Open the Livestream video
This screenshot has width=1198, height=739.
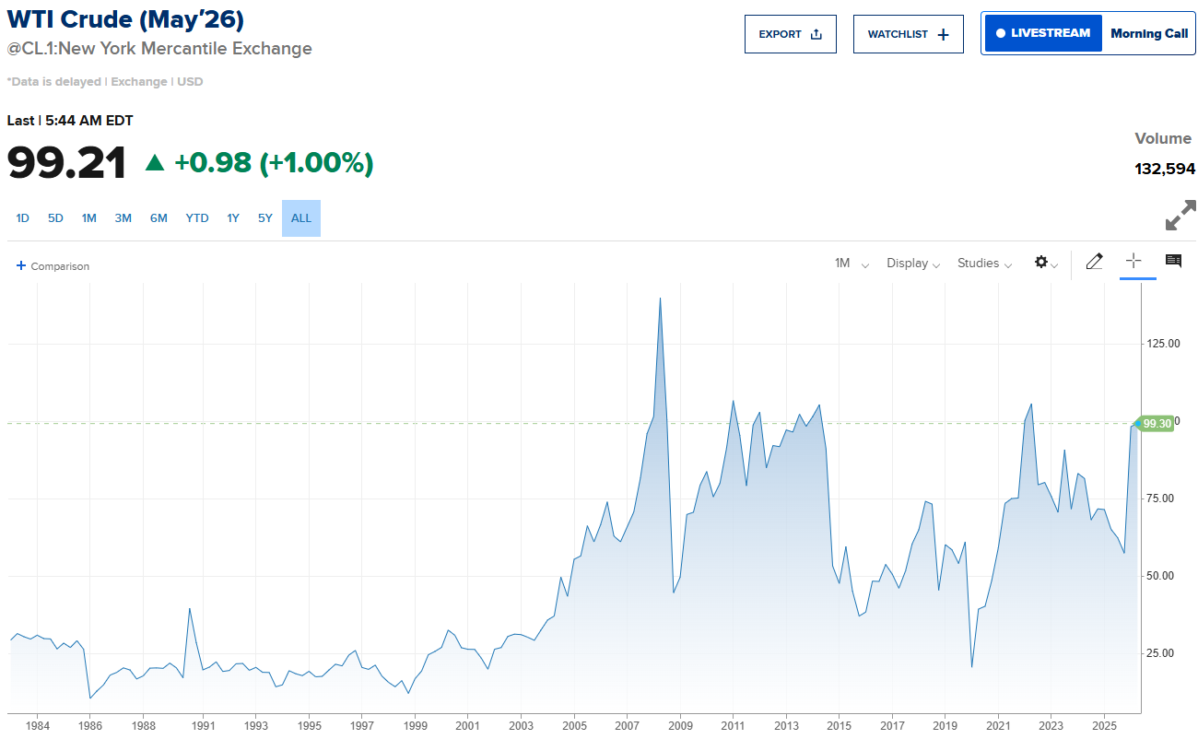pos(1042,33)
